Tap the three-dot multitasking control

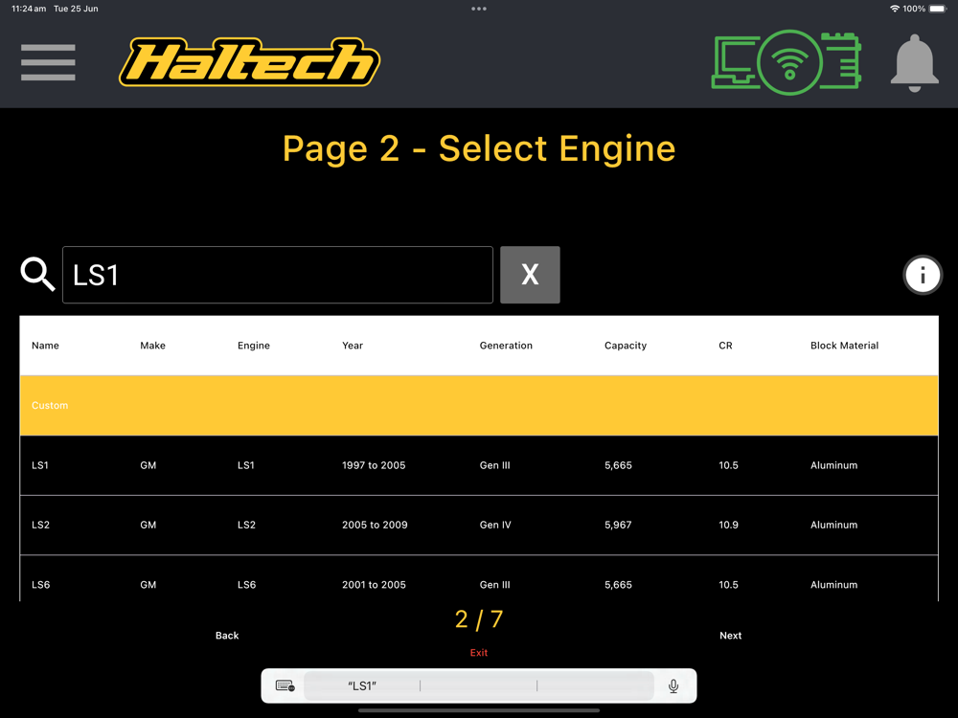(x=479, y=9)
